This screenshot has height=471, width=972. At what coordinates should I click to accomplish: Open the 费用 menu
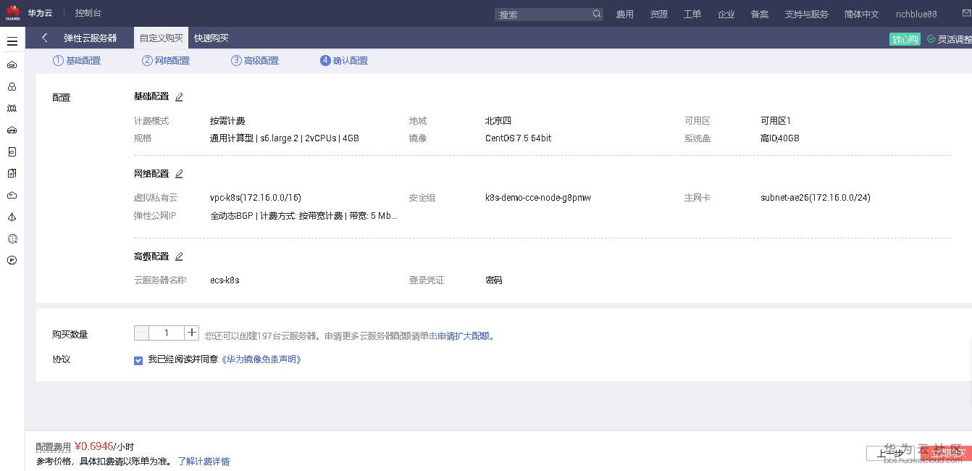click(625, 14)
